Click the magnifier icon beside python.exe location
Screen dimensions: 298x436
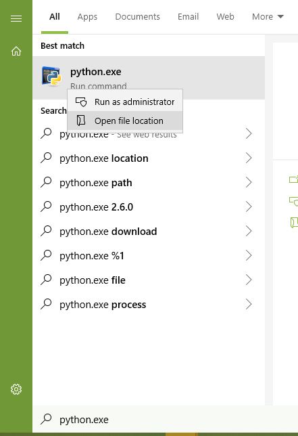[46, 158]
